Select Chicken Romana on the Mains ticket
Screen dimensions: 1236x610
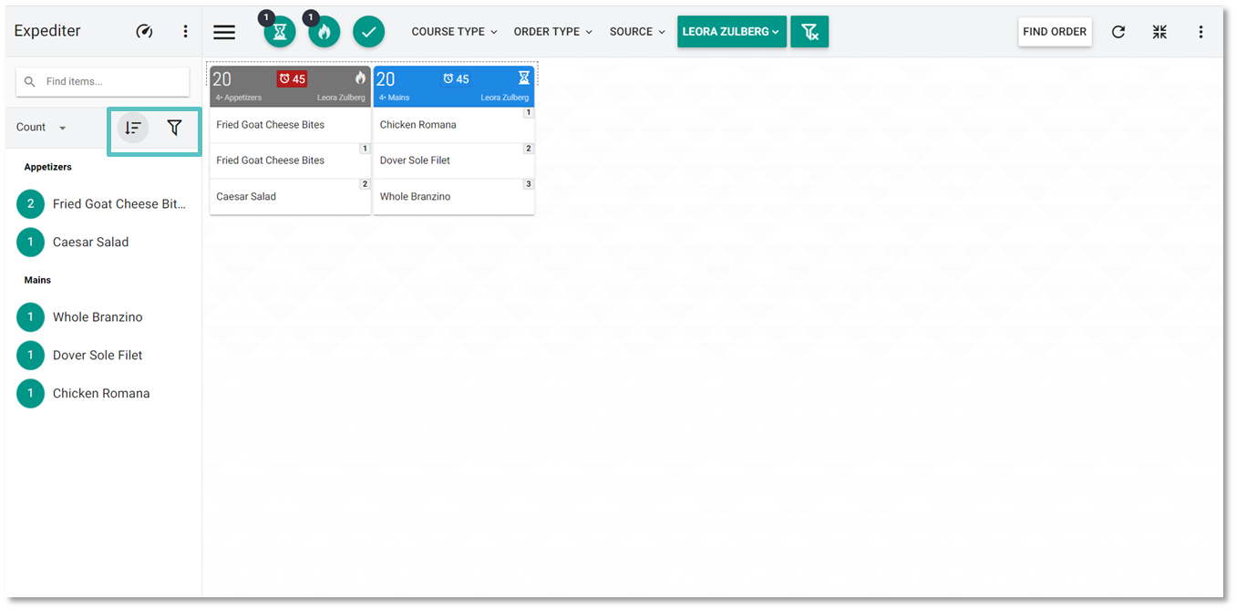pos(418,125)
